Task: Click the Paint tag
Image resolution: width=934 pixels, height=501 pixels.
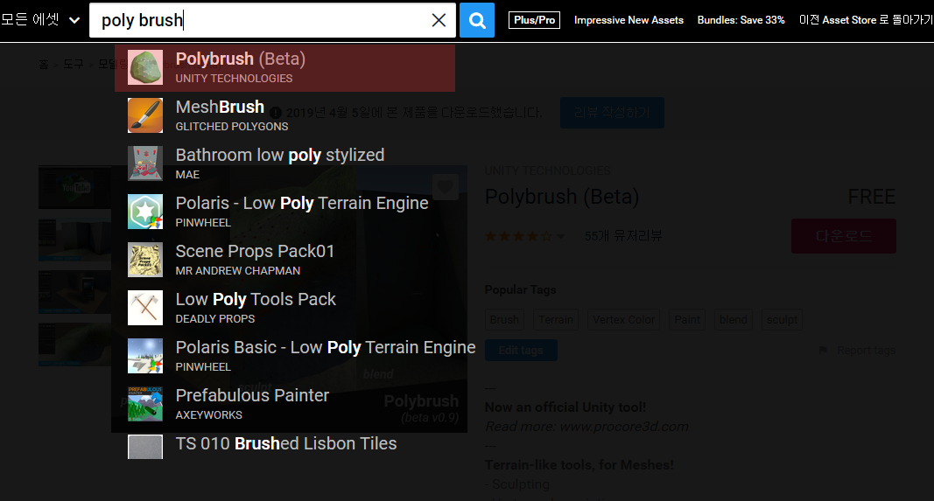Action: coord(687,320)
